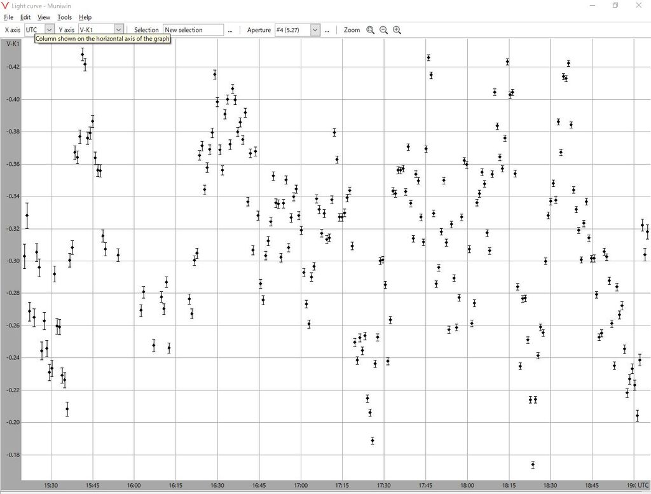Close the Light curve window
The height and width of the screenshot is (494, 651).
(x=638, y=5)
